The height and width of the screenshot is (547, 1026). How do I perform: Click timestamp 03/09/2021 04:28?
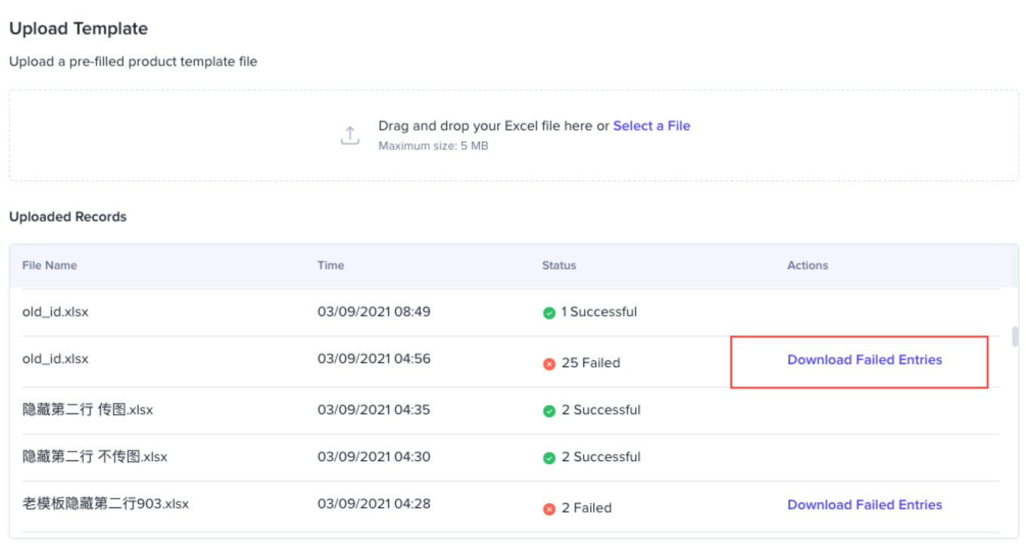(374, 503)
